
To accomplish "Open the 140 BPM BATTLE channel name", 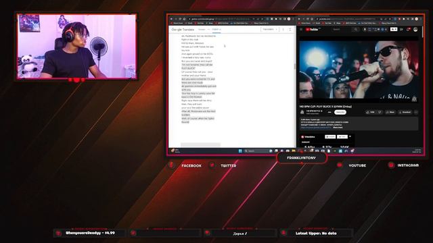I will tap(314, 111).
